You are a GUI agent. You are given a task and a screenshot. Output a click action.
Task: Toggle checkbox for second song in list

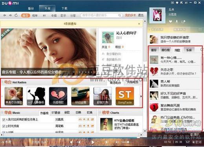(x=4, y=126)
